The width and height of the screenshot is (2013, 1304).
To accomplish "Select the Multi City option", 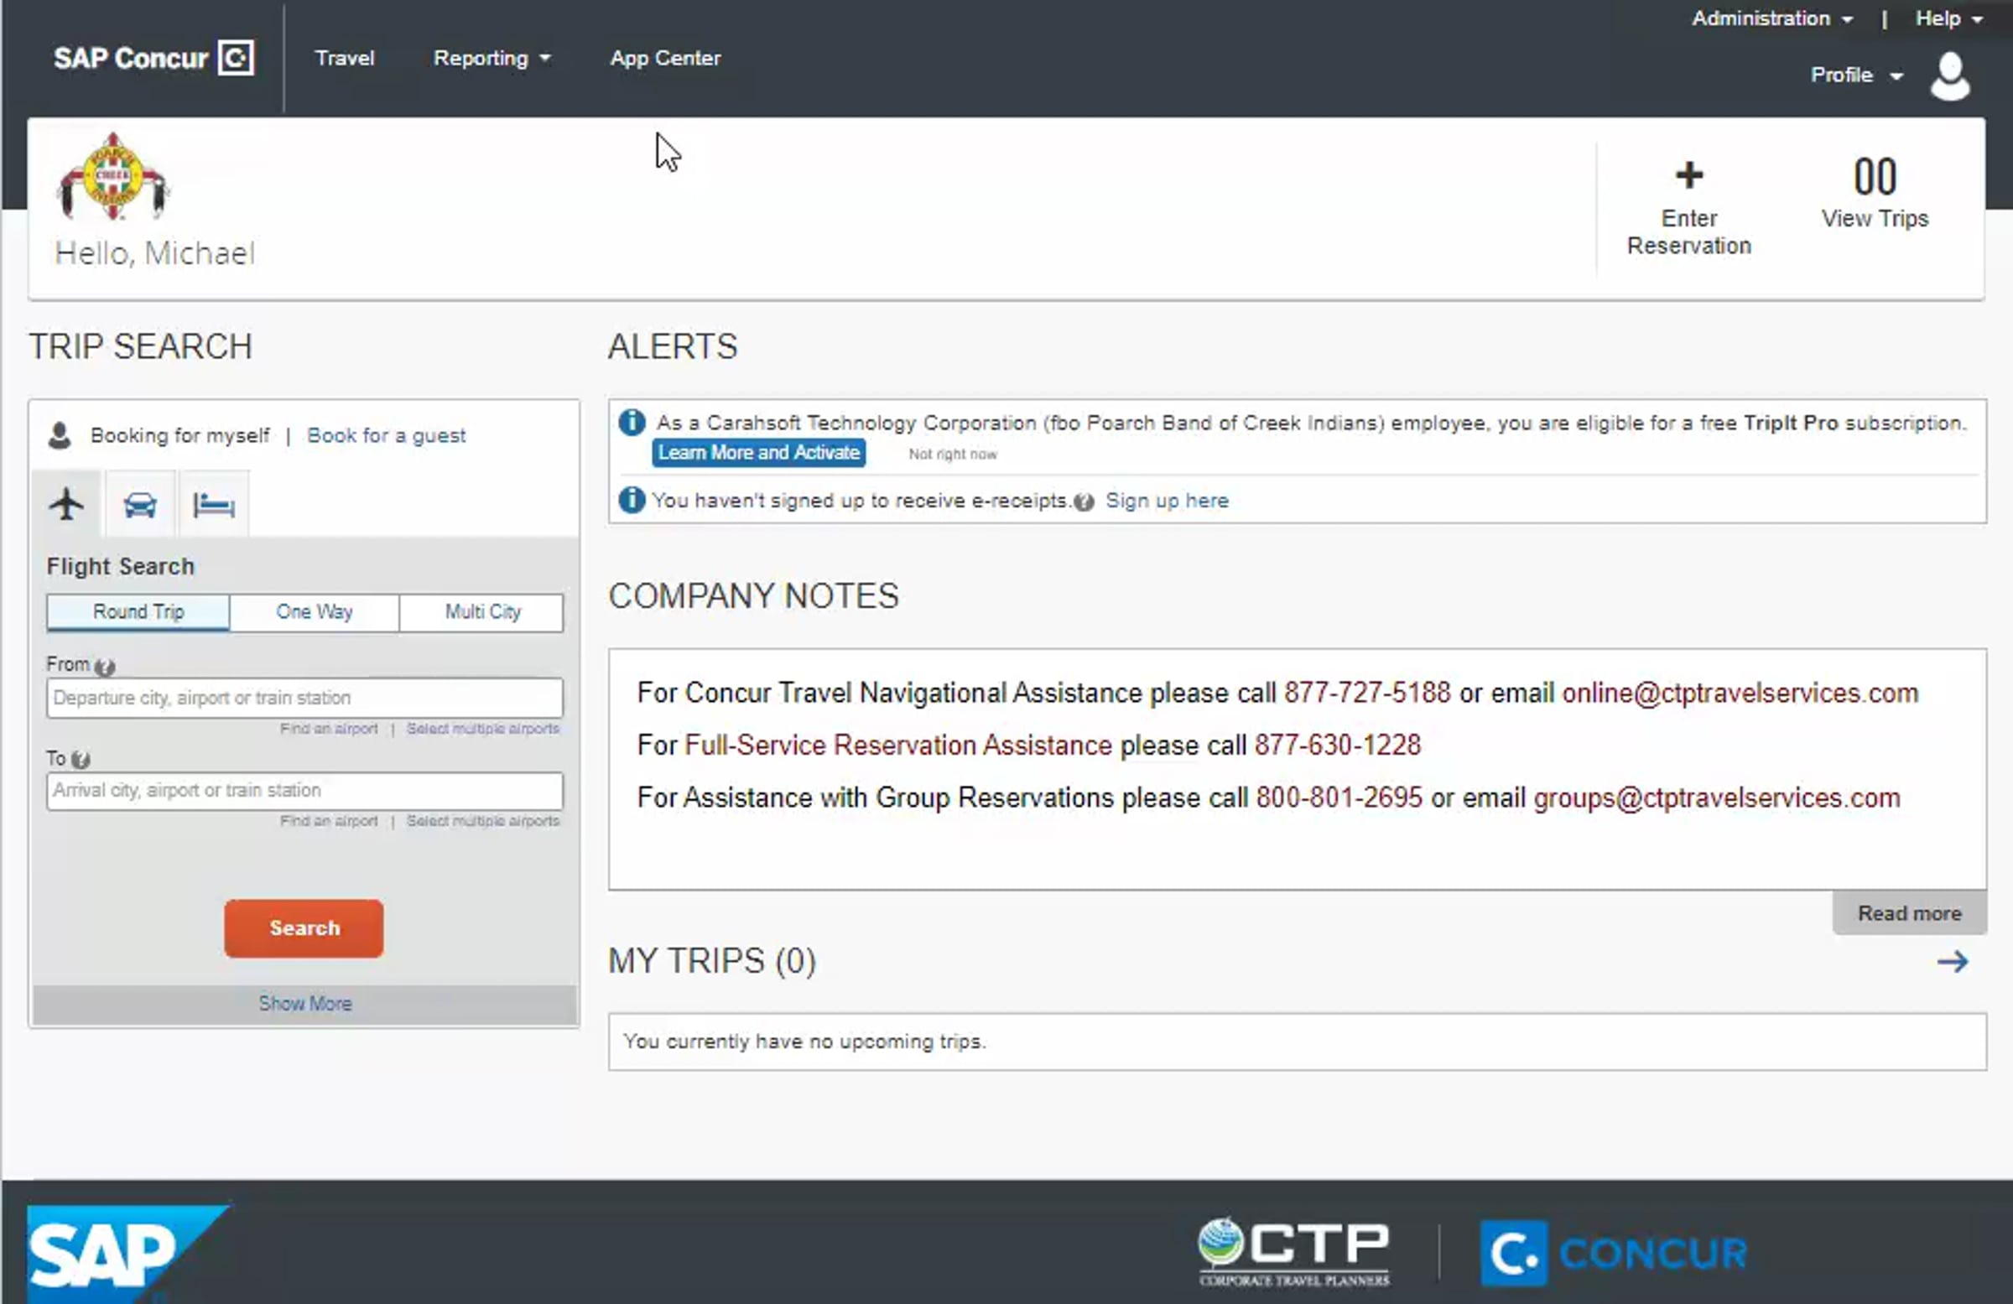I will [x=482, y=611].
